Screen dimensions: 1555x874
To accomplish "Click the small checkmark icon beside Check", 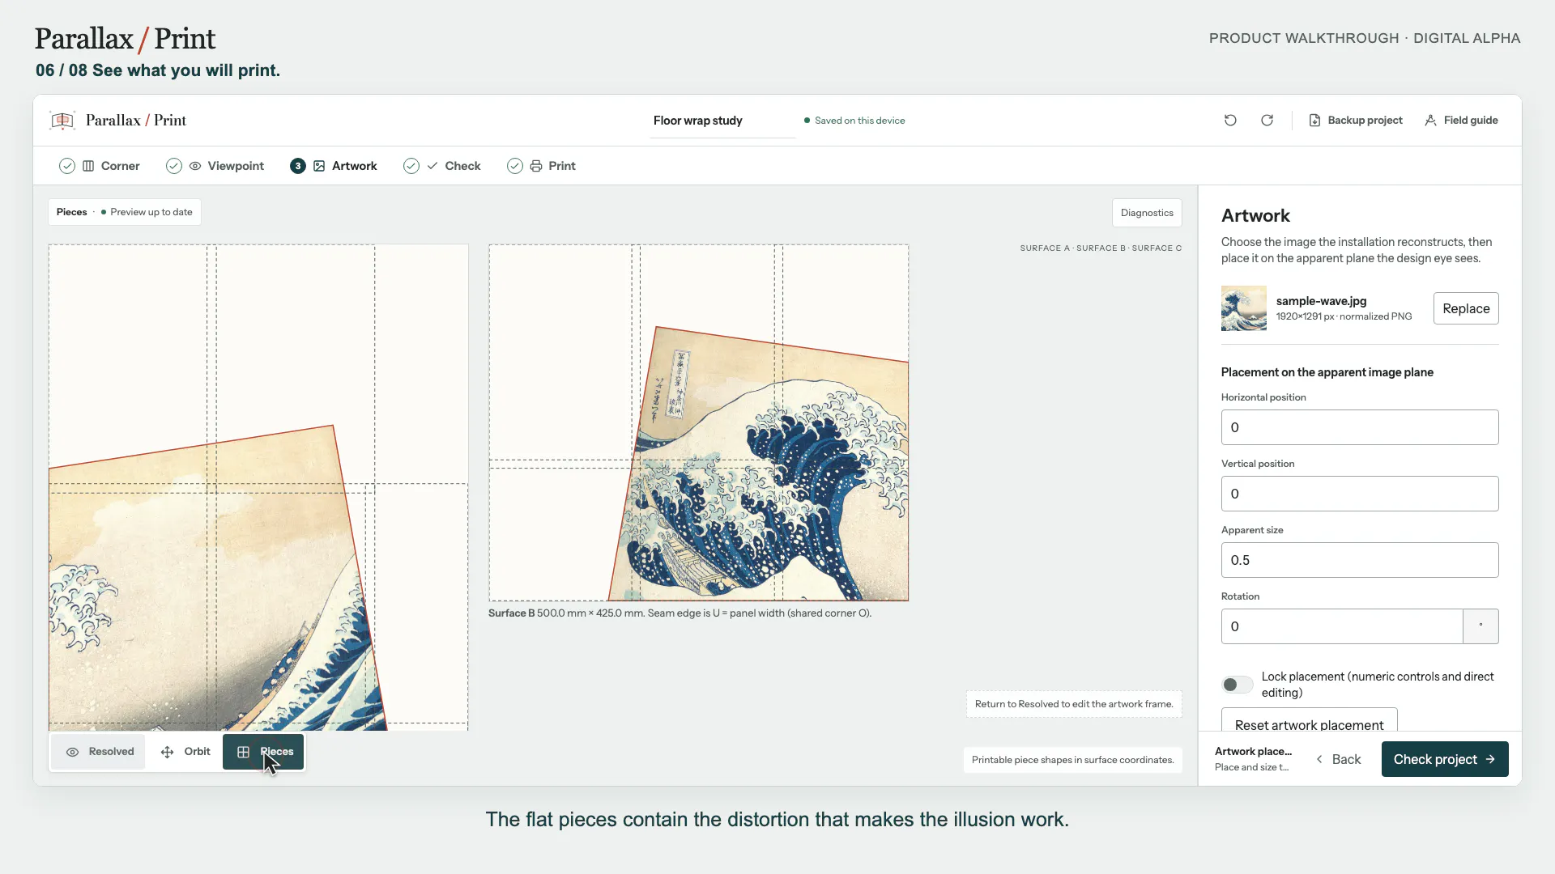I will click(x=432, y=166).
